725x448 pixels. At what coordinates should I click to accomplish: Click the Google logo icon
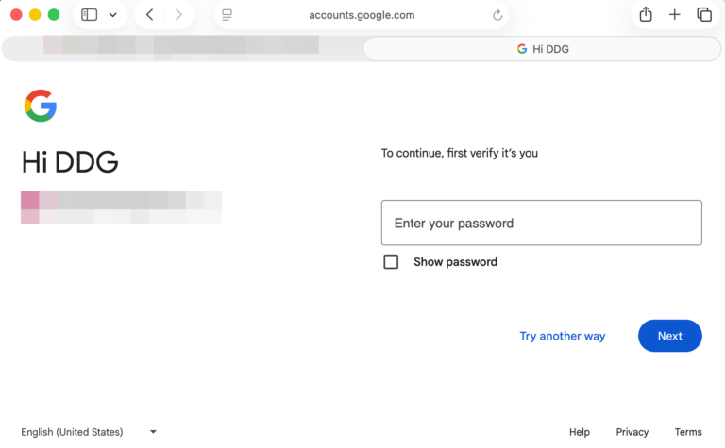tap(41, 107)
